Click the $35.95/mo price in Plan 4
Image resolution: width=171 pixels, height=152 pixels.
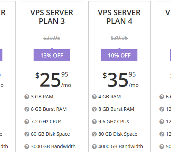(x=120, y=80)
